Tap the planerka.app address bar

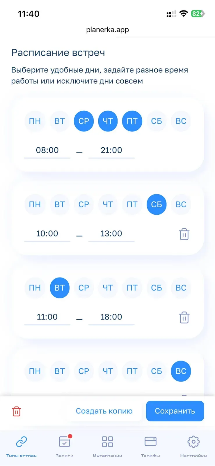[107, 30]
